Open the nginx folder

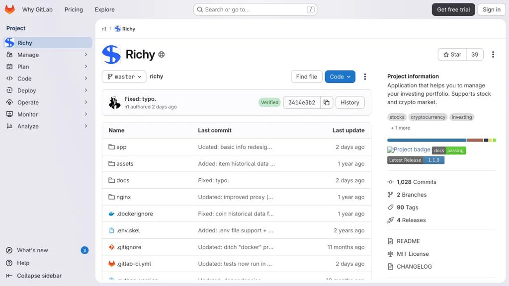pos(123,197)
